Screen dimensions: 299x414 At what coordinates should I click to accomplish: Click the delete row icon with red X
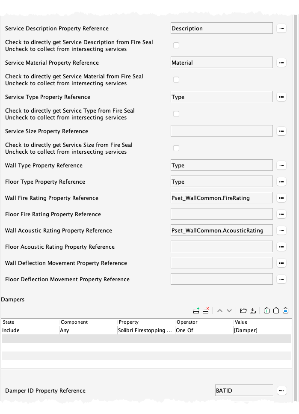(206, 310)
